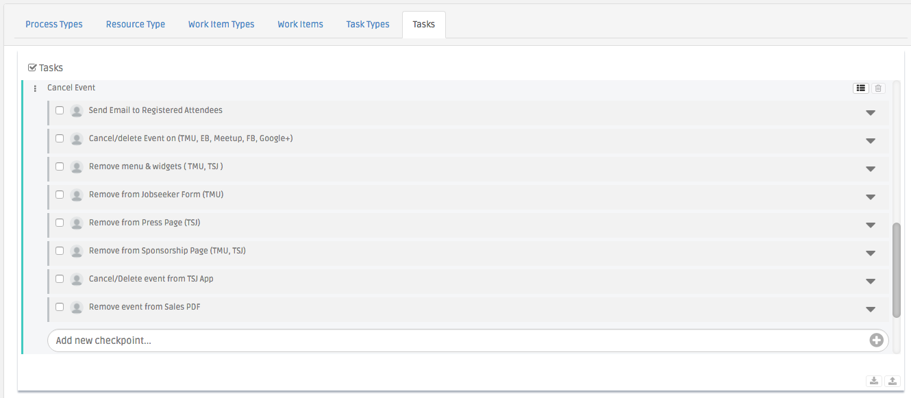Image resolution: width=911 pixels, height=398 pixels.
Task: Check Remove from Press Page (TSJ)
Action: pyautogui.click(x=60, y=223)
